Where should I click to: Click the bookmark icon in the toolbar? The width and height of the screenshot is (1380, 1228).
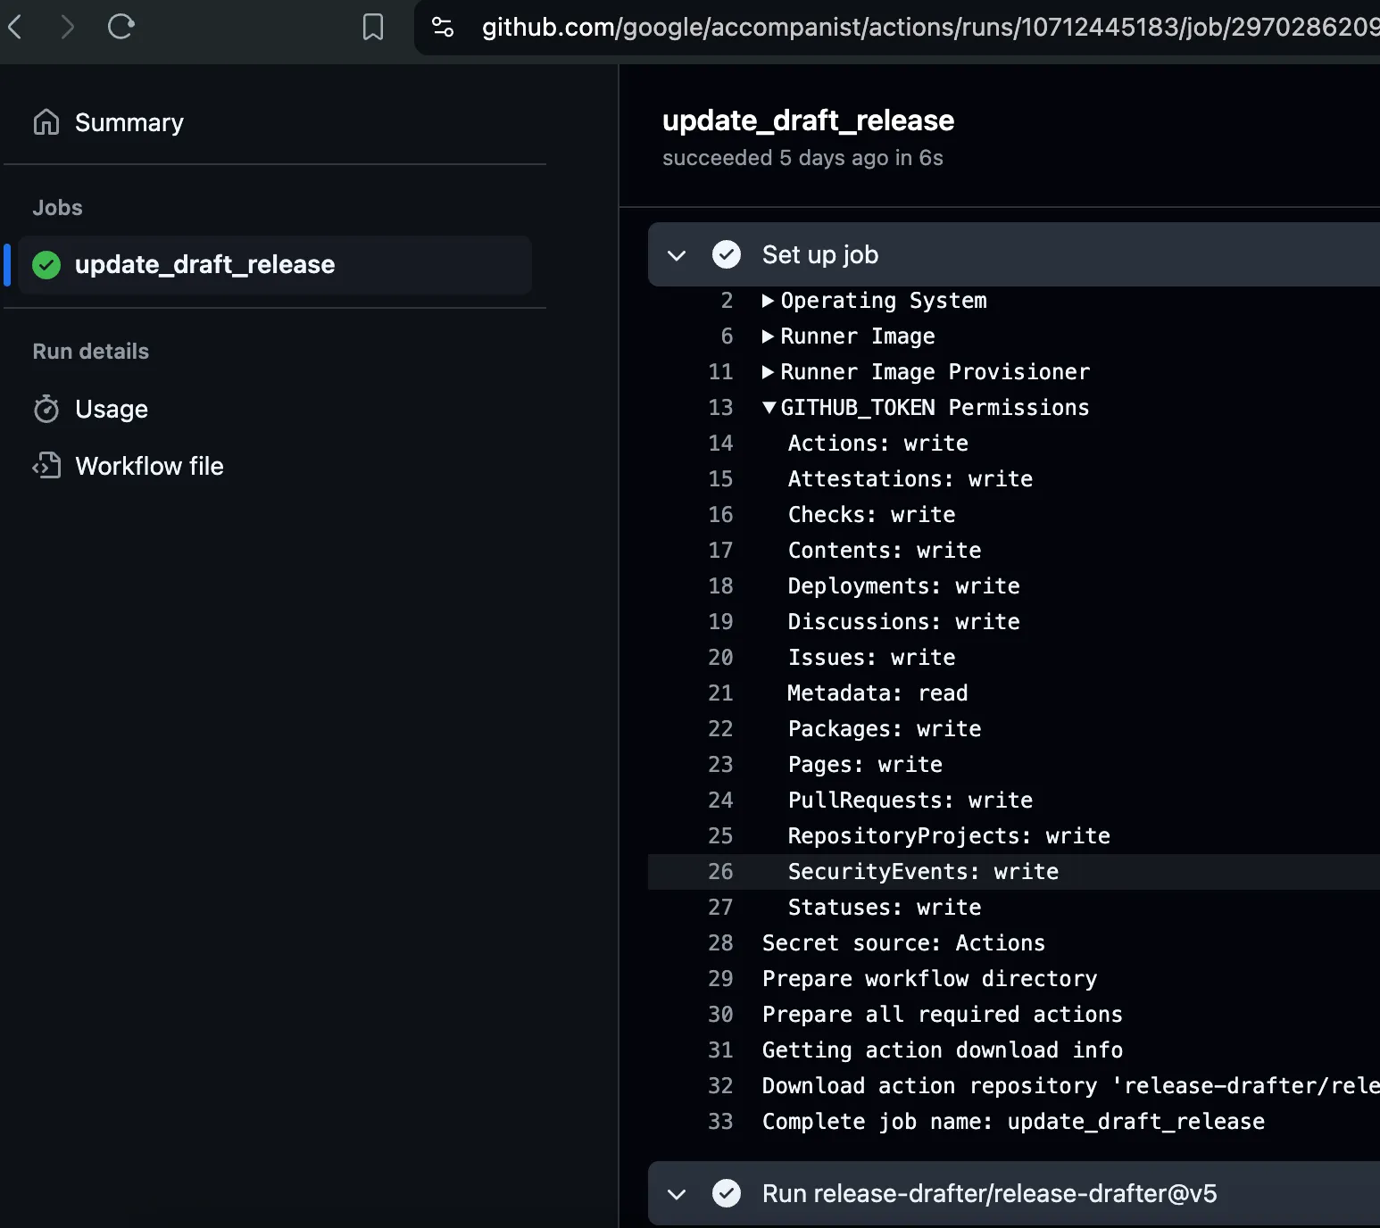point(373,27)
